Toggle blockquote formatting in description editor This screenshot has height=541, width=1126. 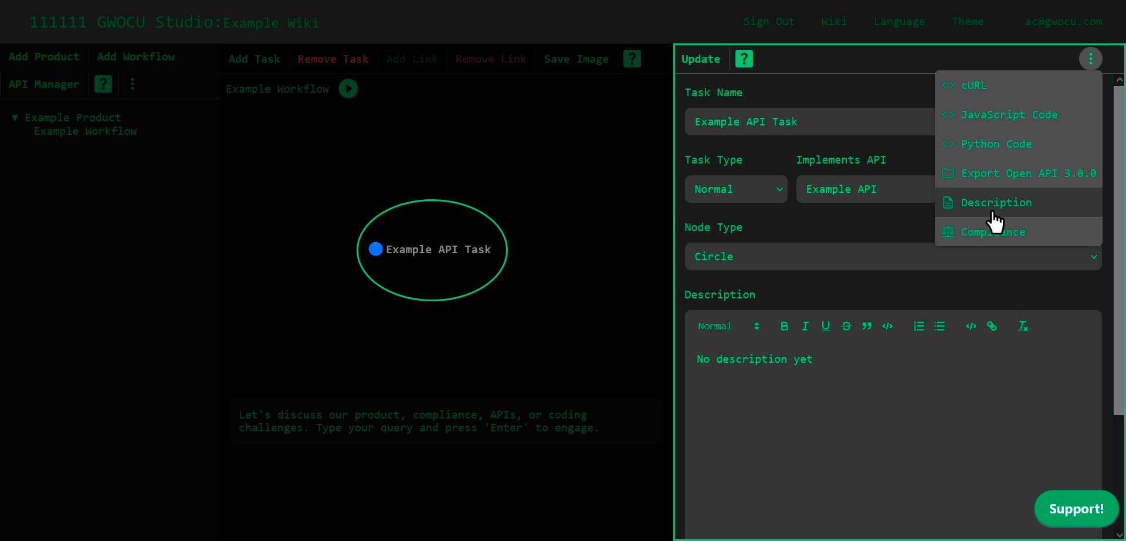pyautogui.click(x=867, y=326)
